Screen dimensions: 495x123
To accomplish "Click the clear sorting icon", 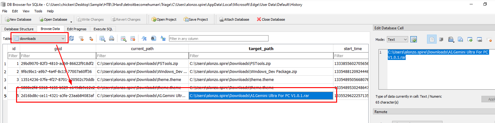I will coord(91,39).
